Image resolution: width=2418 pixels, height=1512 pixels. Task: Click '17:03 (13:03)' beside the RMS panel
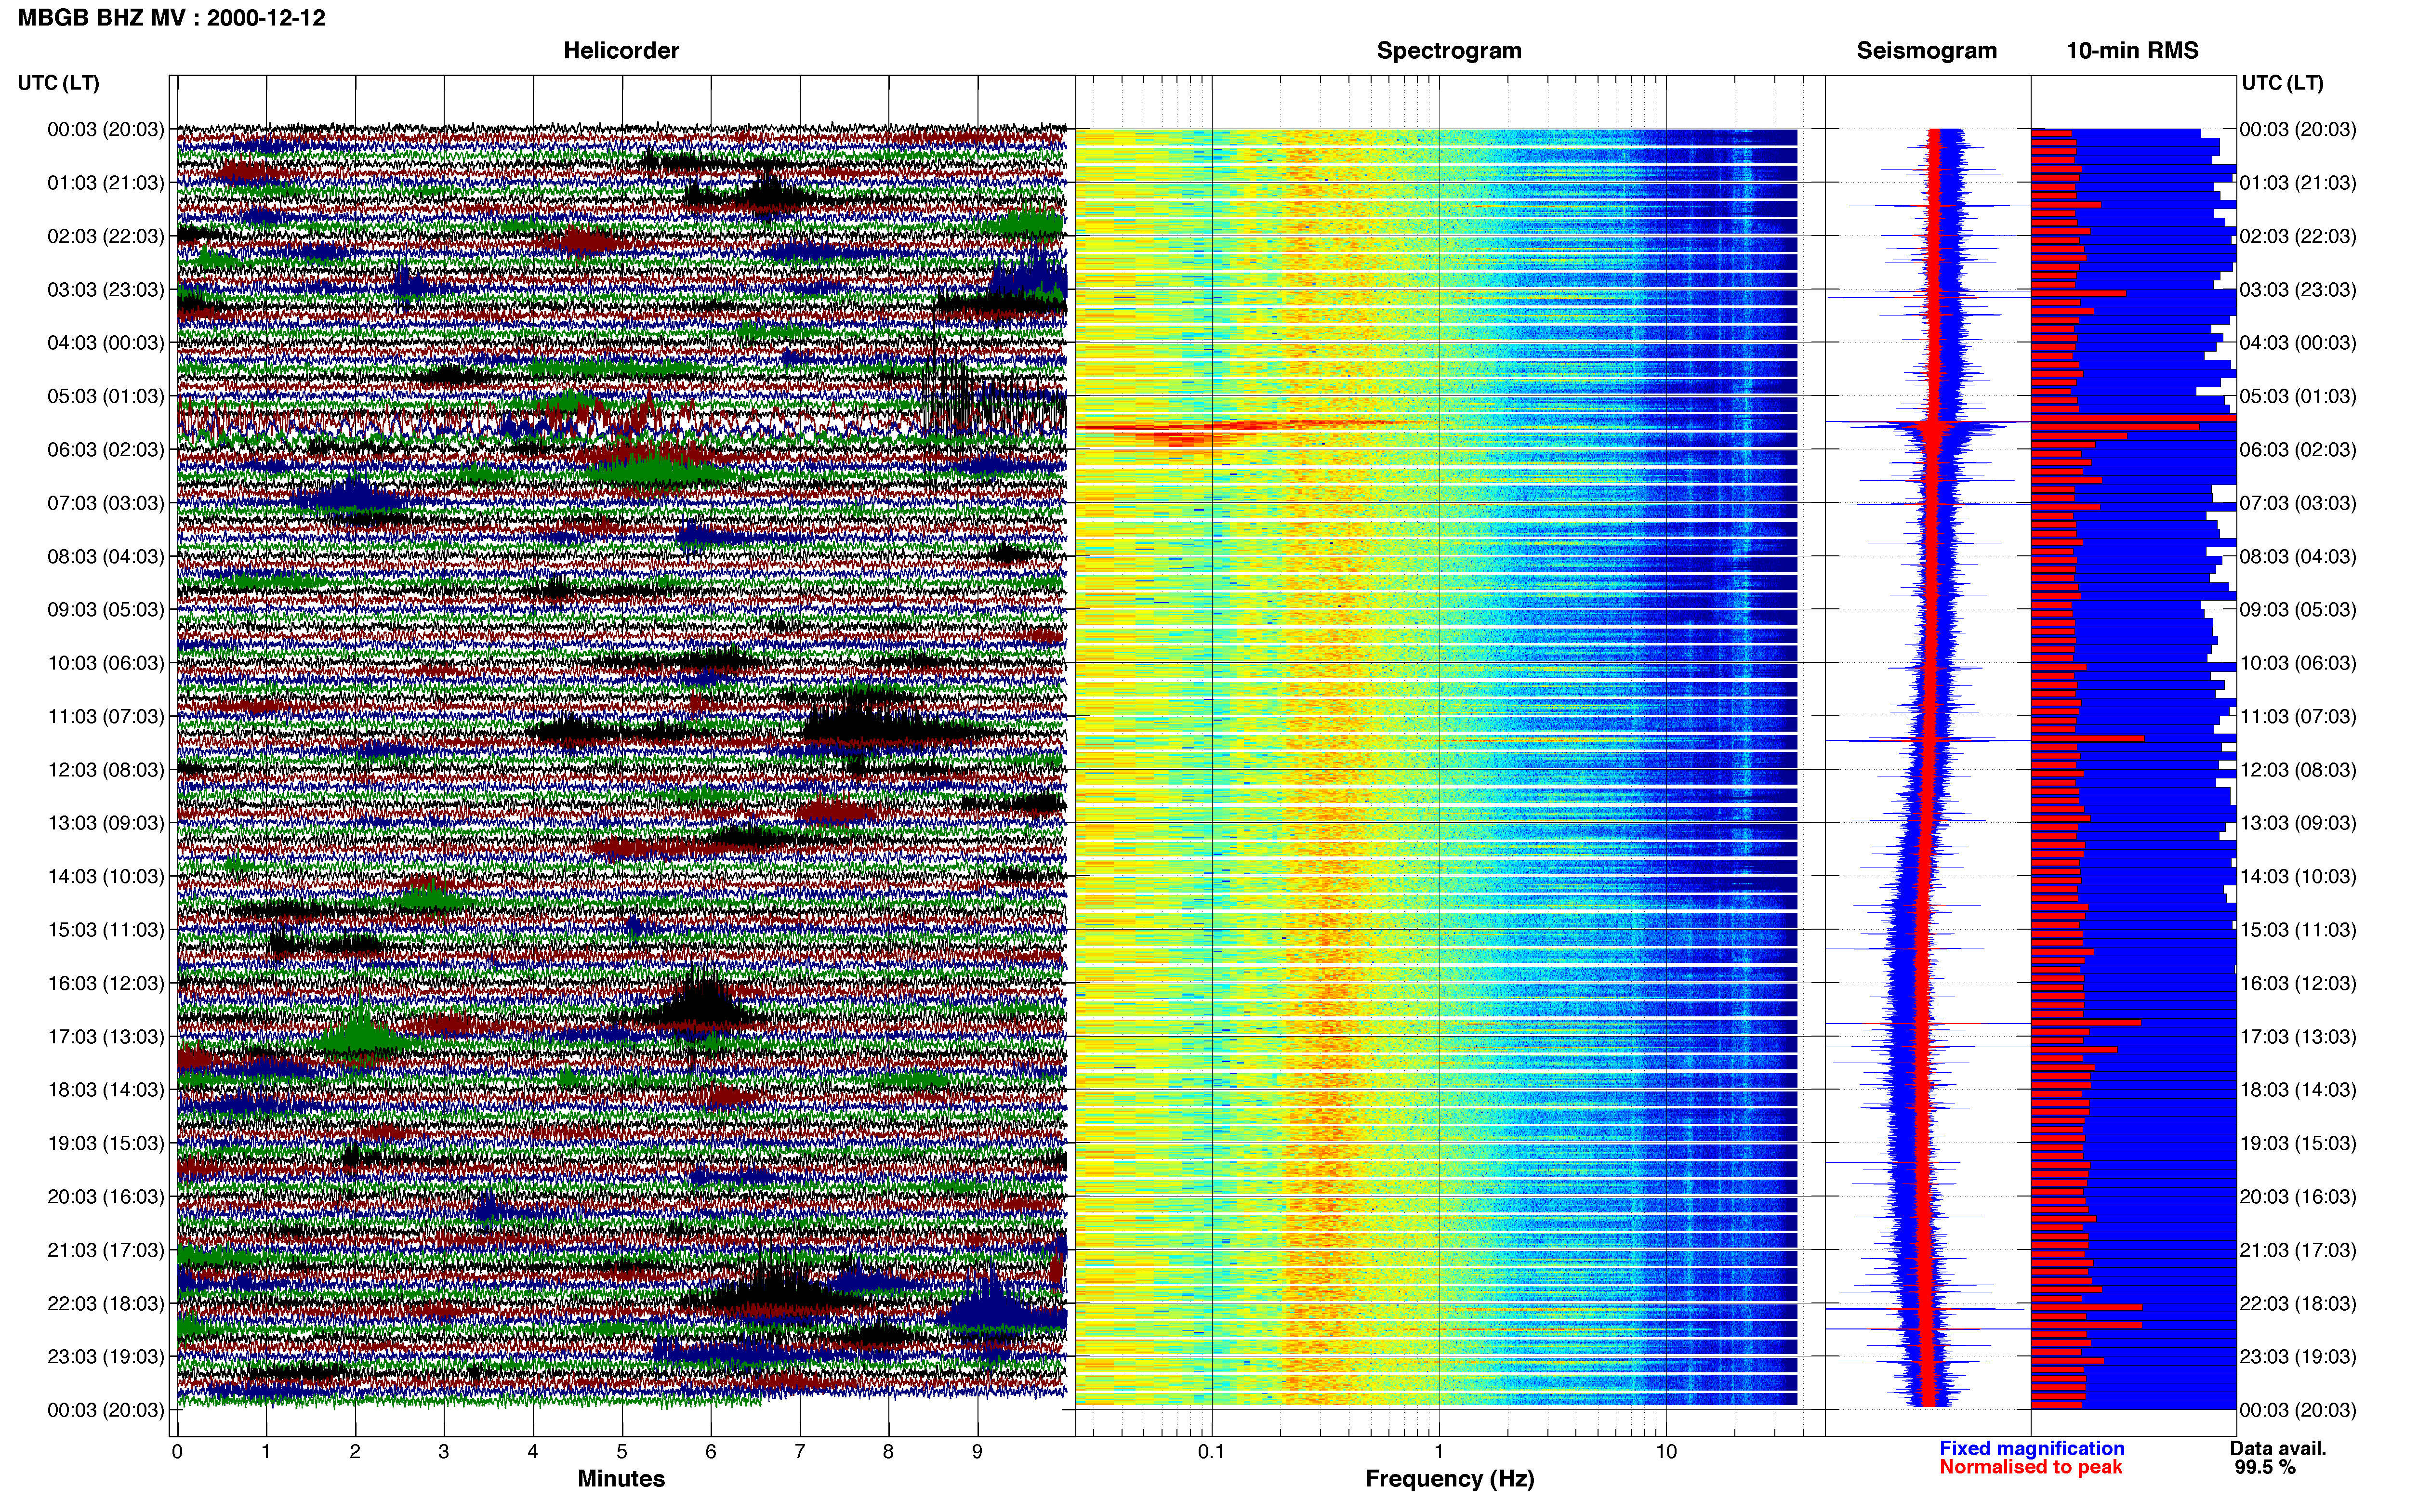[2298, 1037]
